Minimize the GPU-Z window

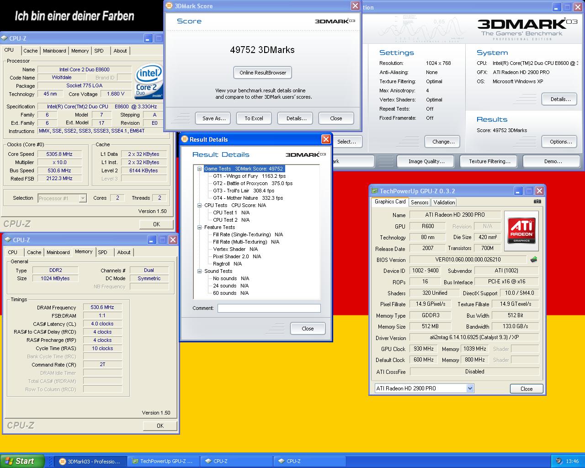[x=518, y=191]
